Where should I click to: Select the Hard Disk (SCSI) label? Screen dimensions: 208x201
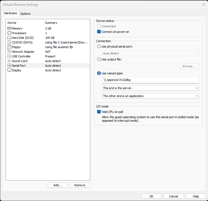point(23,38)
